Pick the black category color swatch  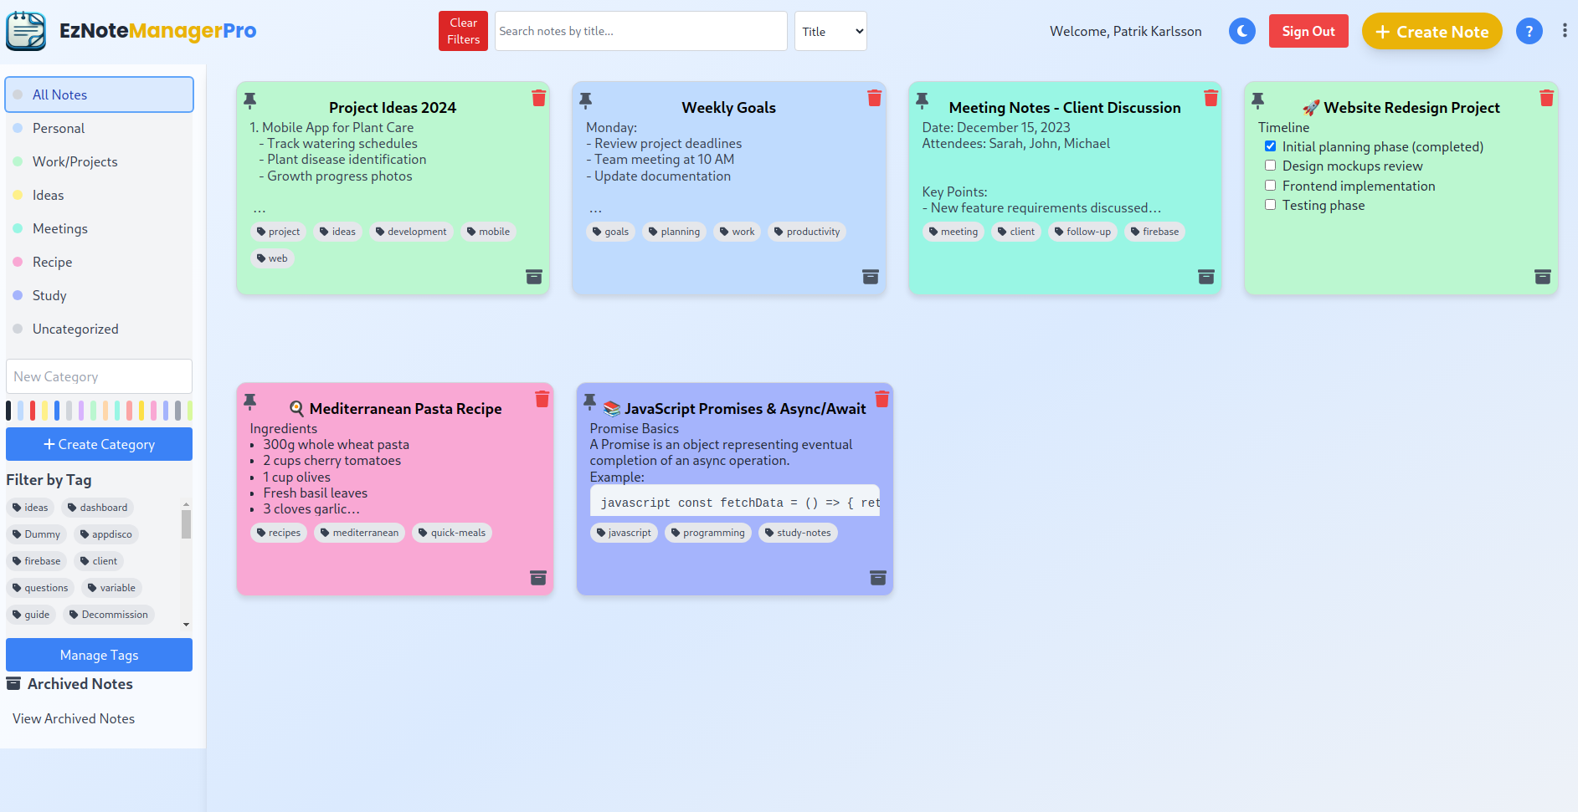8,411
